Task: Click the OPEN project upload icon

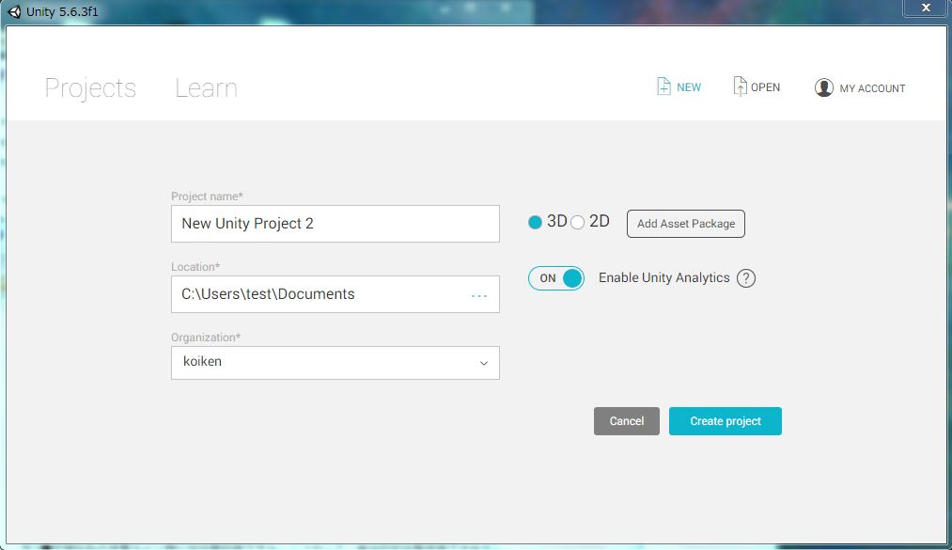Action: (740, 86)
